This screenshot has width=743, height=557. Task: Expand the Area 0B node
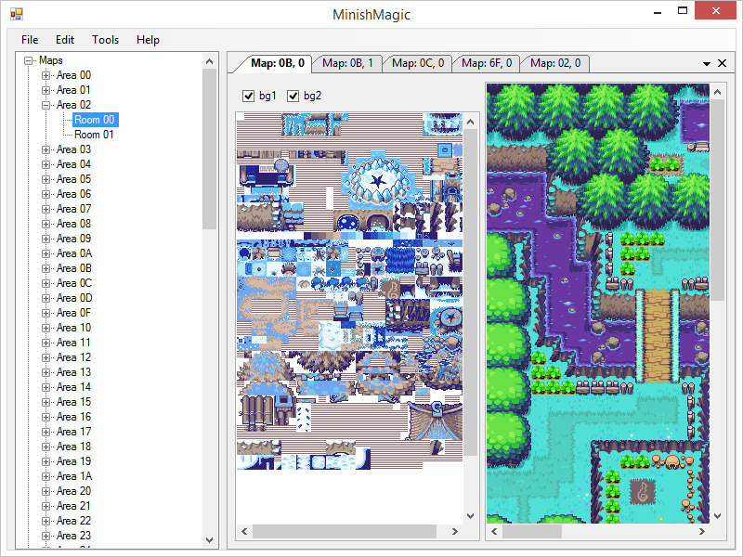(46, 268)
